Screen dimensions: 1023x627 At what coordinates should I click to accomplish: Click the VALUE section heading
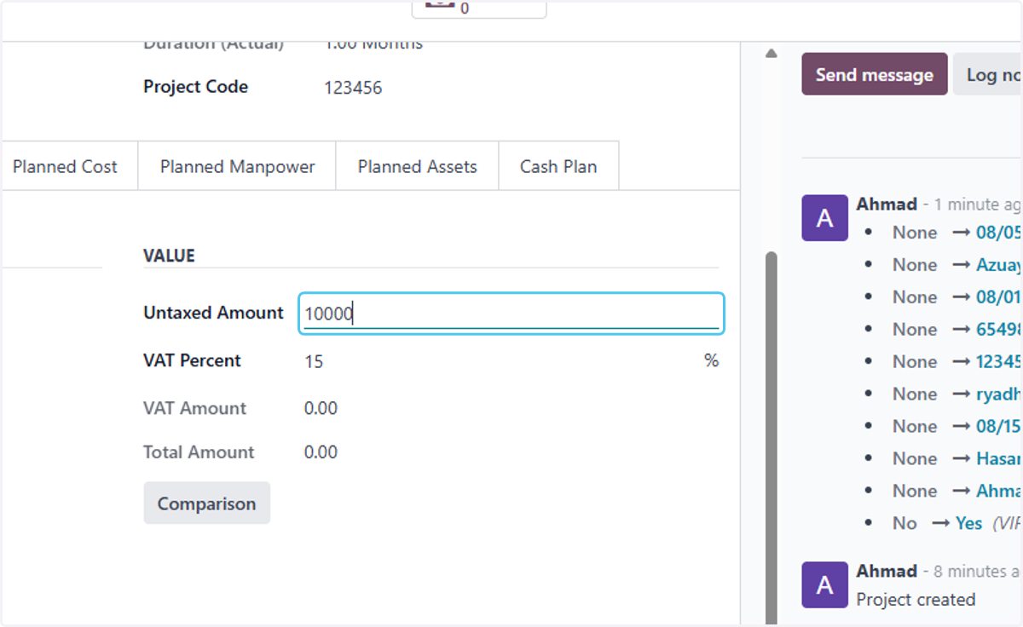pos(169,256)
